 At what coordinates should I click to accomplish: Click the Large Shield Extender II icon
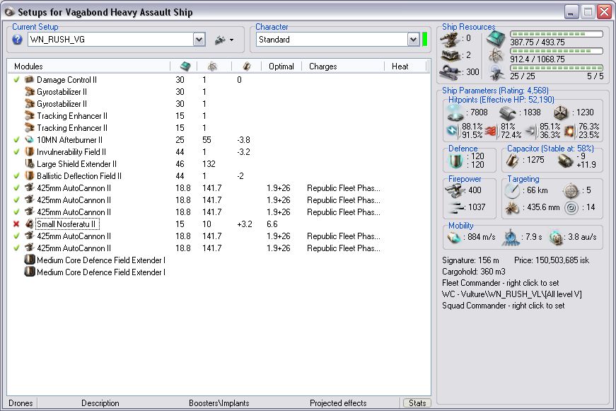click(x=30, y=164)
